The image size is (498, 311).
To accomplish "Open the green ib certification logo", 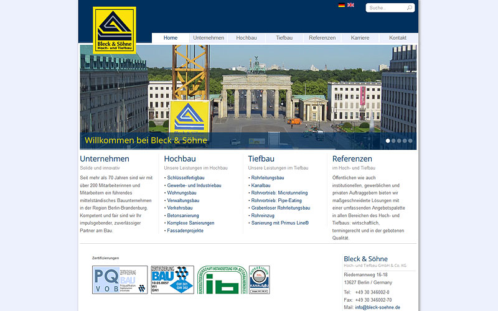I will pyautogui.click(x=222, y=280).
